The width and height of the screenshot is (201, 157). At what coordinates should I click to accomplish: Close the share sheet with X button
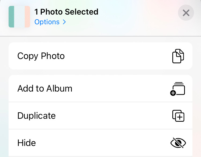pyautogui.click(x=186, y=13)
